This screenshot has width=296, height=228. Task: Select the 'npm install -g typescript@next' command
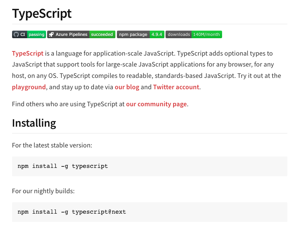pyautogui.click(x=72, y=212)
